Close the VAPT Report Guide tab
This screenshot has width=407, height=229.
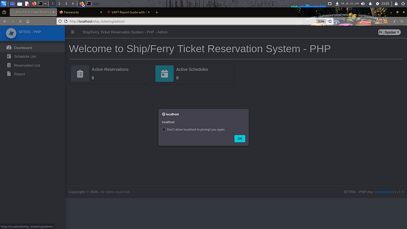pos(149,12)
